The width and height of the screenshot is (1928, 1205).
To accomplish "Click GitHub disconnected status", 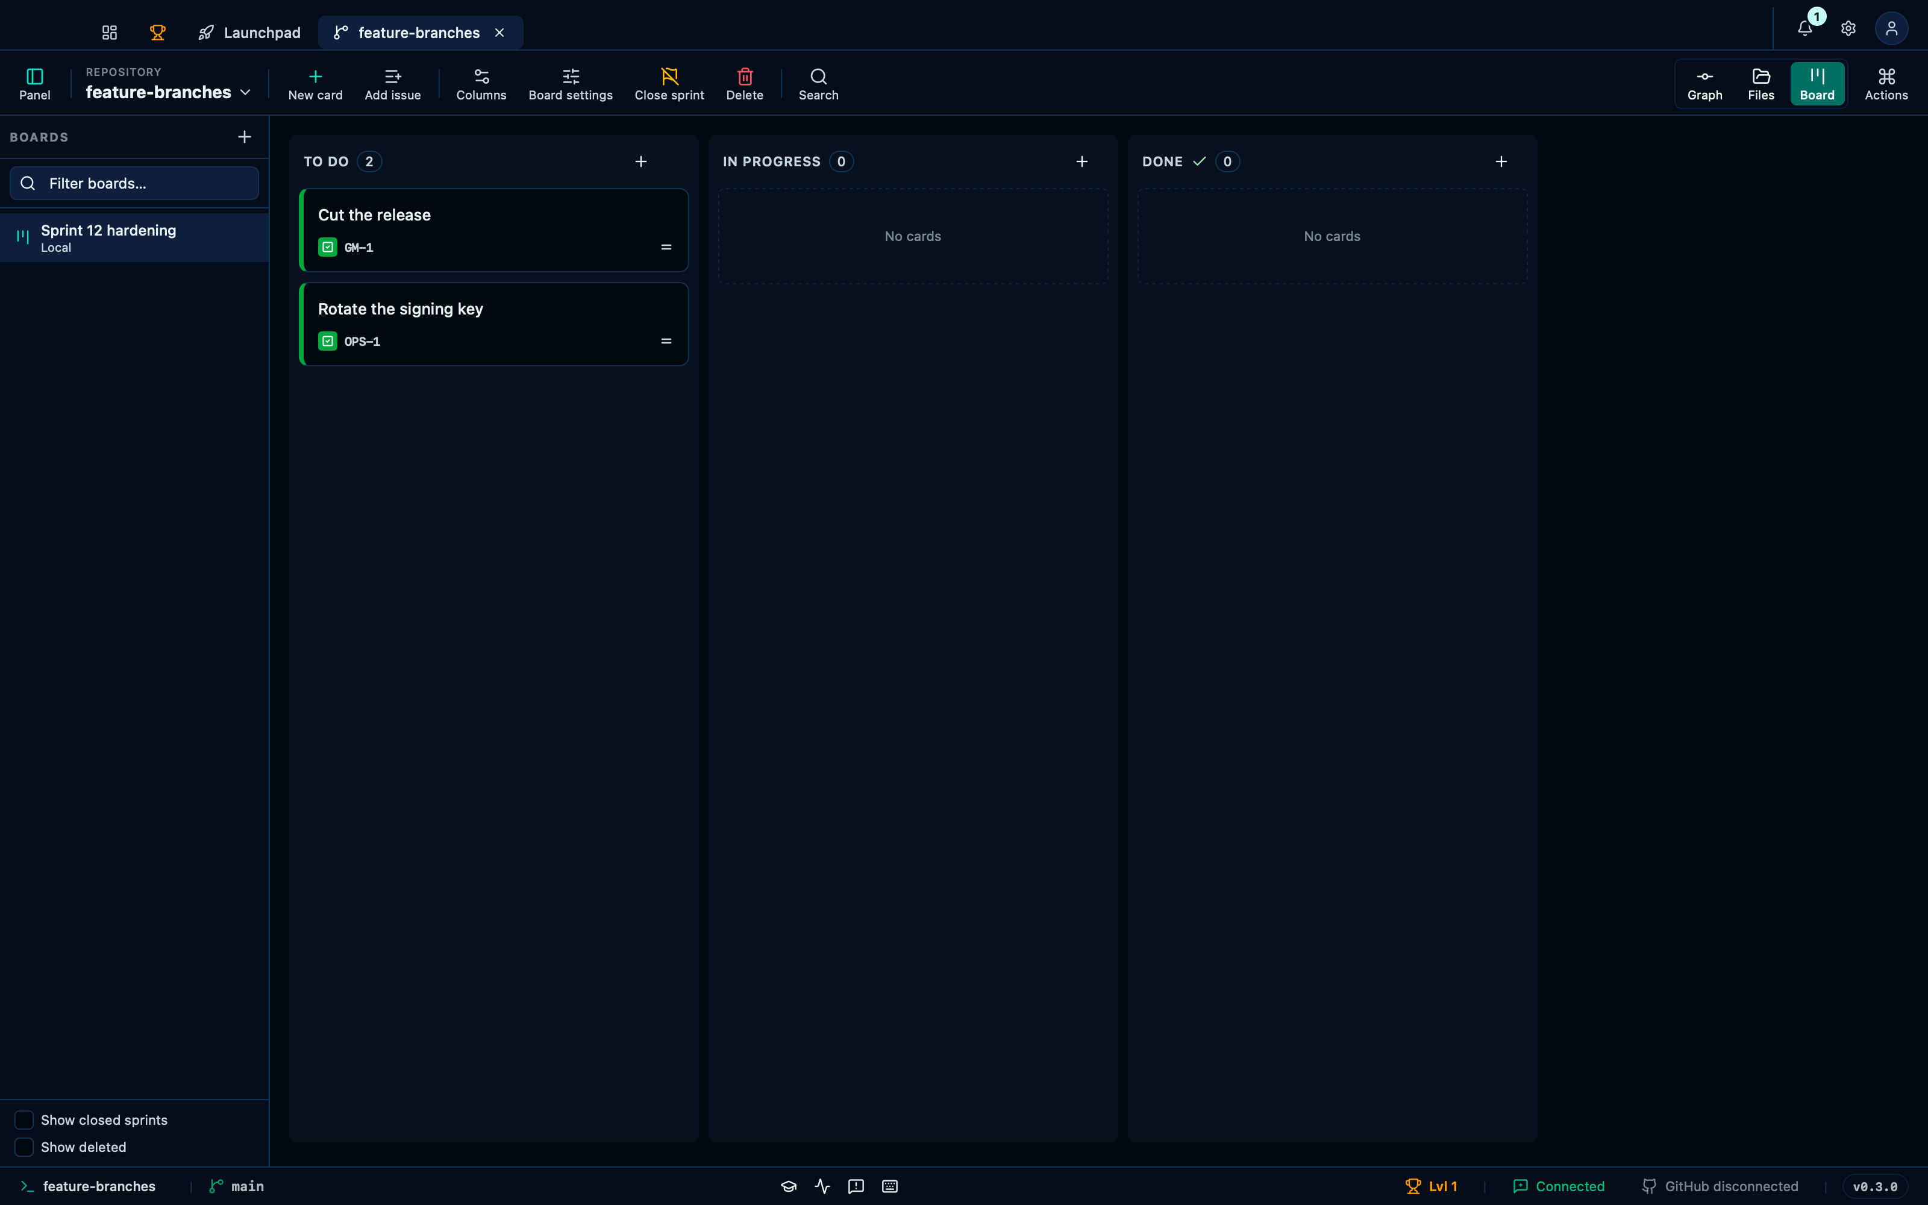I will (1720, 1186).
